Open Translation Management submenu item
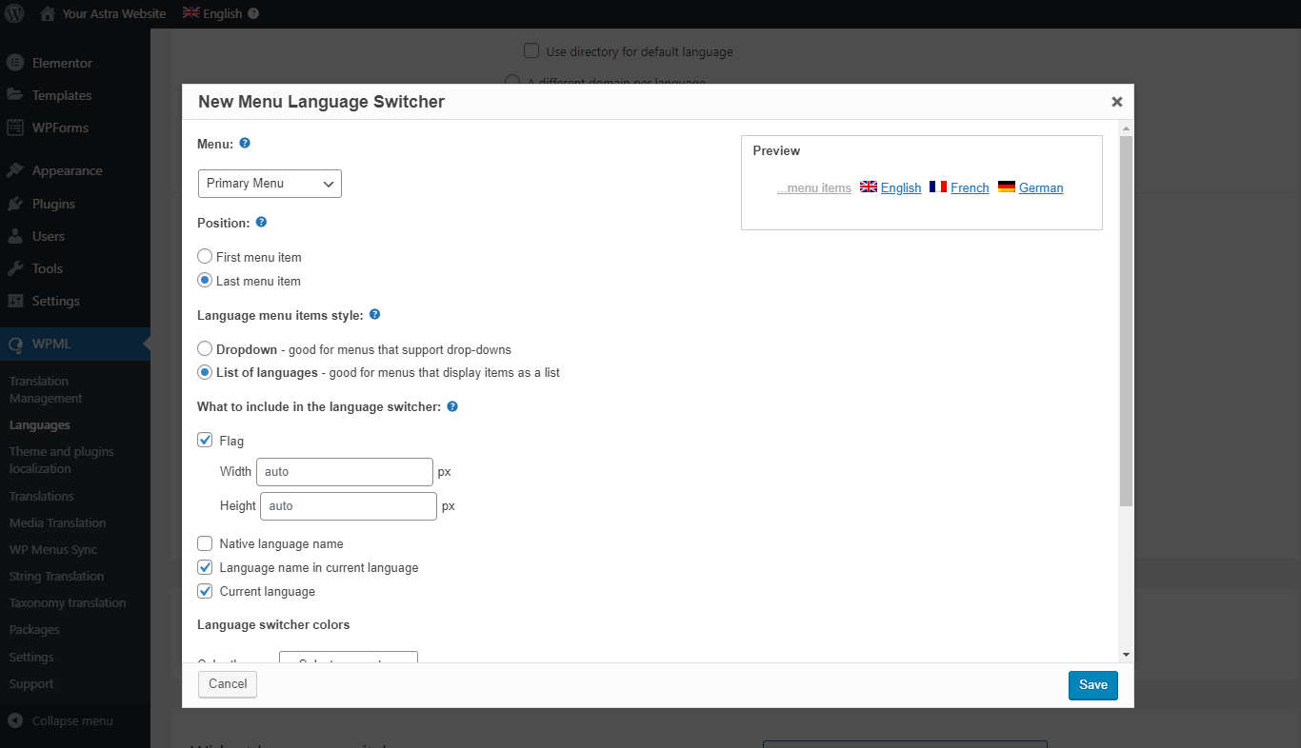This screenshot has height=748, width=1301. 46,389
